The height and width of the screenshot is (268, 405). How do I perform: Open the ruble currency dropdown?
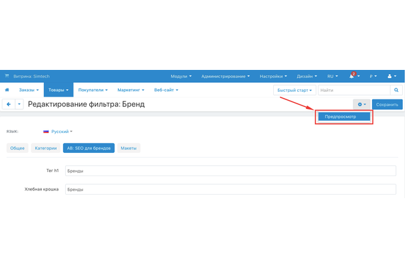pos(373,76)
